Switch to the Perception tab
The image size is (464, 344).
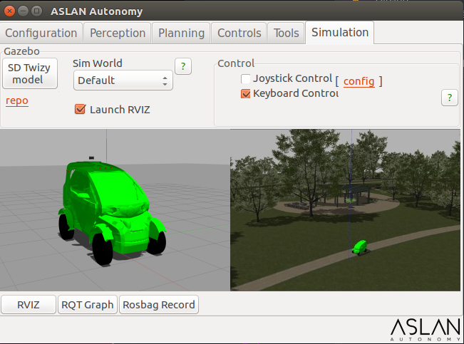pyautogui.click(x=118, y=33)
